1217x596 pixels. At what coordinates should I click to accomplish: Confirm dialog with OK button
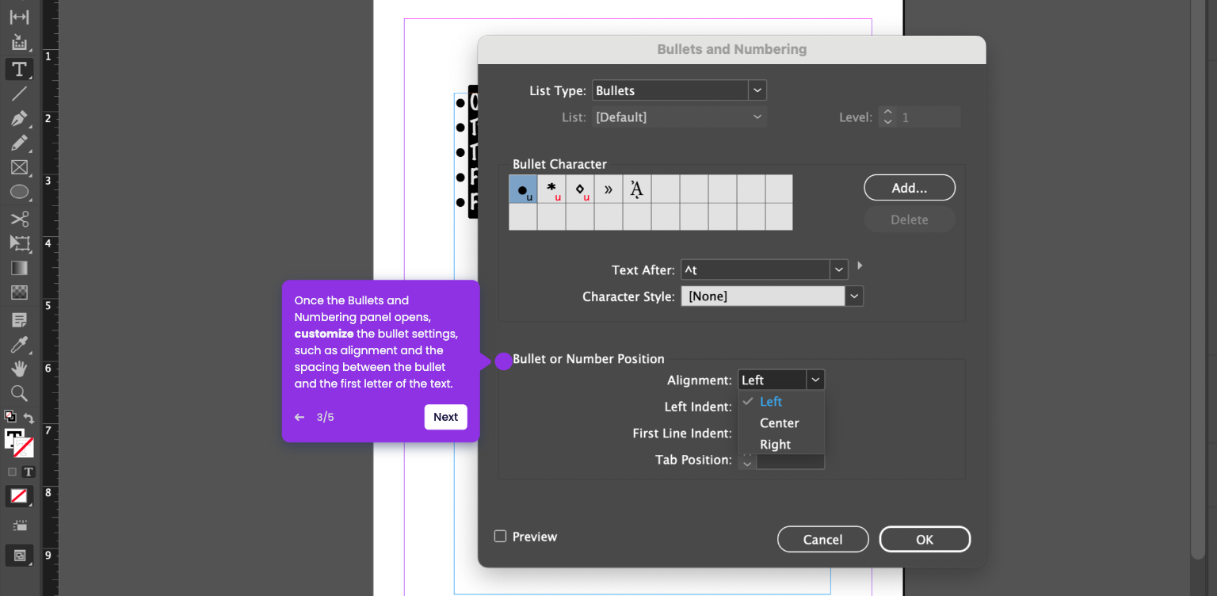[x=925, y=539]
